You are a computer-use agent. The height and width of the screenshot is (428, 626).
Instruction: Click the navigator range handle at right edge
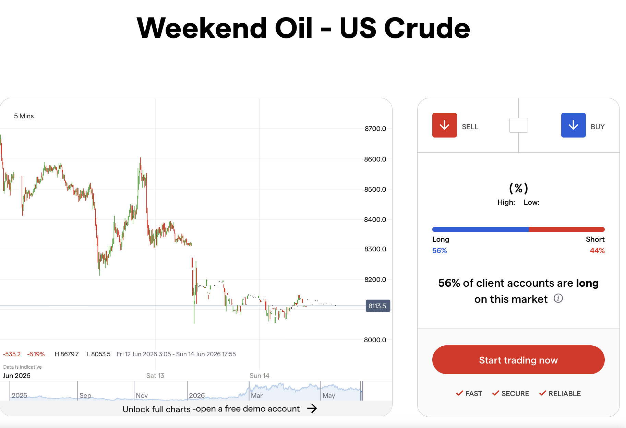362,391
